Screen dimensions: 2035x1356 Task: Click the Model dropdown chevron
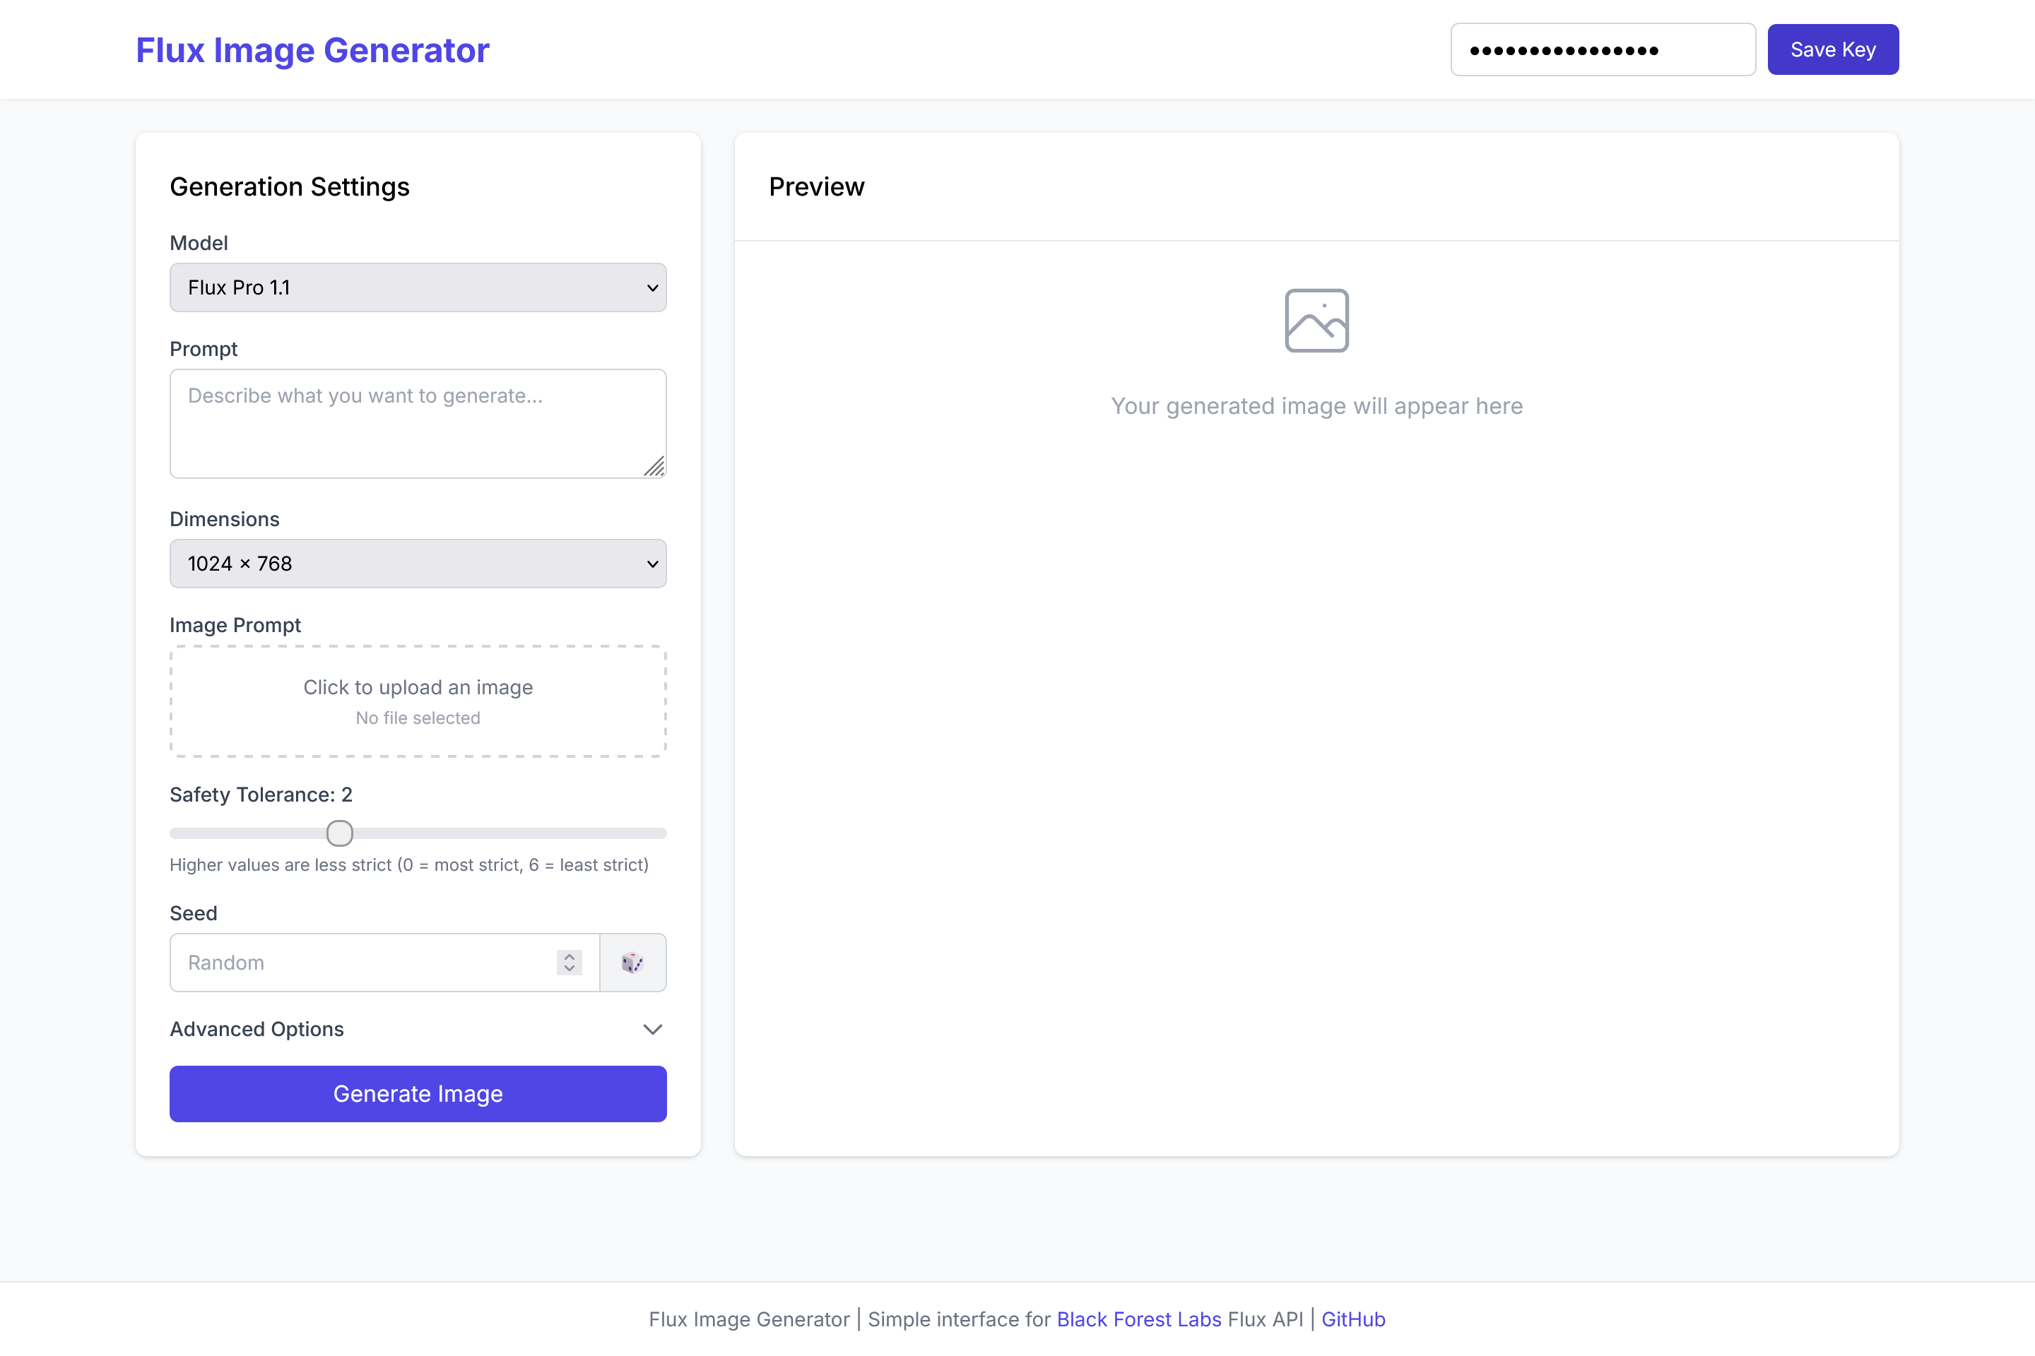click(x=652, y=287)
